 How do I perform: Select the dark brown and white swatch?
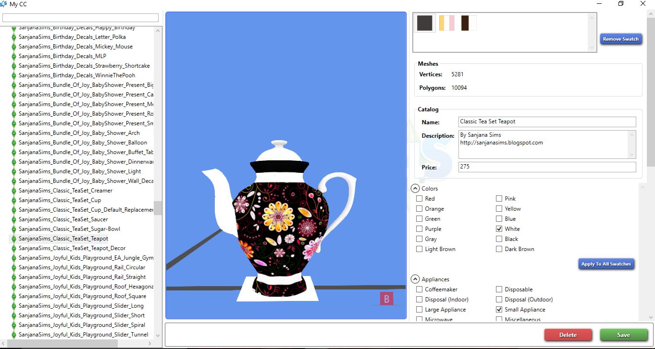[x=469, y=23]
